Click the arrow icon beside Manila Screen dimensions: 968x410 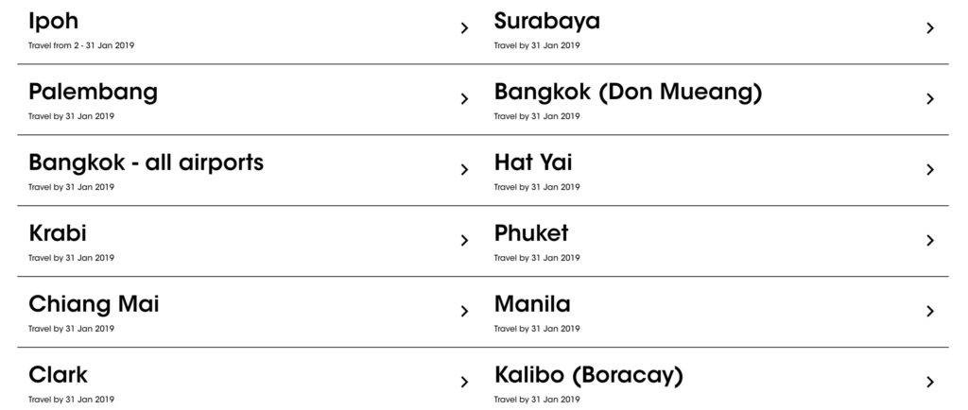[x=930, y=311]
